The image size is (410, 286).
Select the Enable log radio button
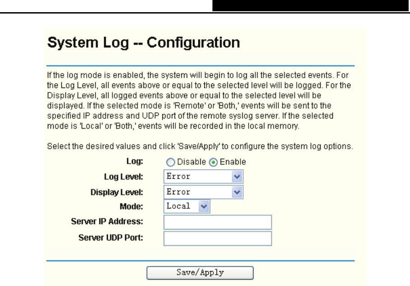tap(213, 162)
